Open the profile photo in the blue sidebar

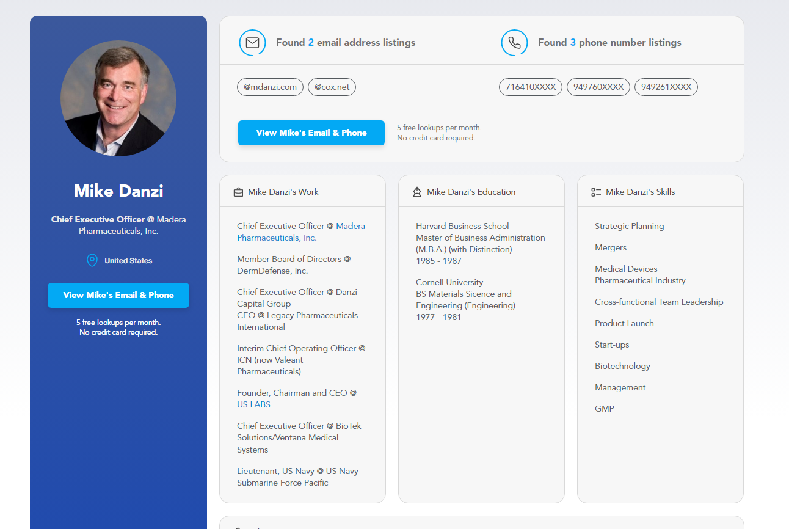point(118,98)
